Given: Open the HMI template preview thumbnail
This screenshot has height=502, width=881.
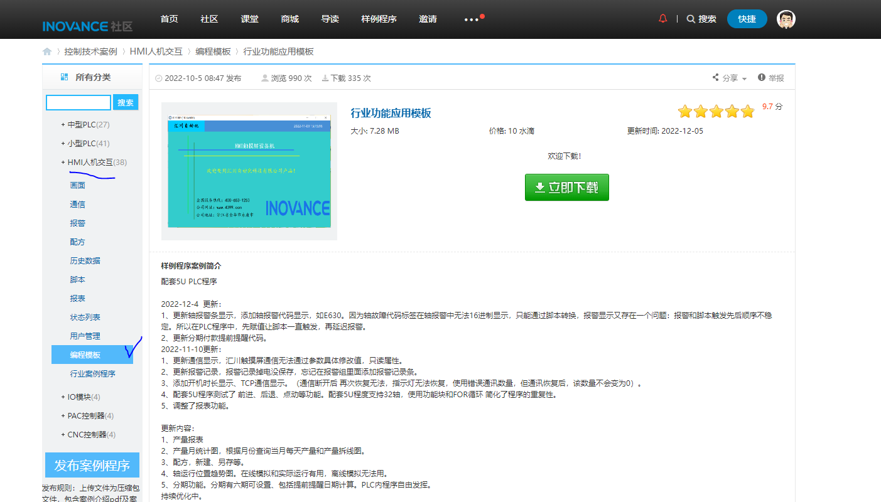Looking at the screenshot, I should click(x=249, y=171).
